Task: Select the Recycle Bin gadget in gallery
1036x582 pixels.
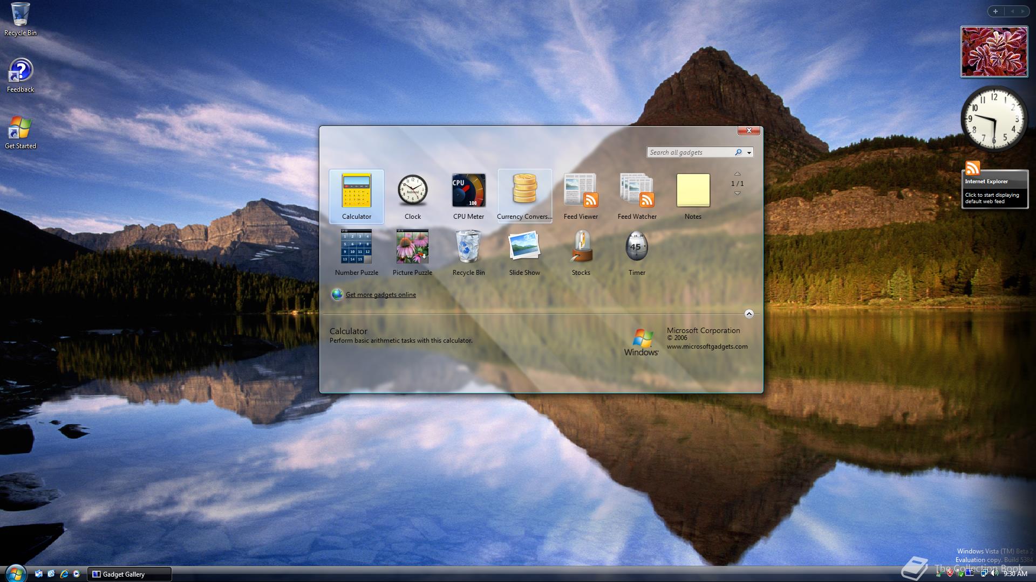Action: [x=468, y=252]
